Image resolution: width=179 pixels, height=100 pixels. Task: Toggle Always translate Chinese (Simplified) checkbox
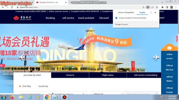click(116, 18)
